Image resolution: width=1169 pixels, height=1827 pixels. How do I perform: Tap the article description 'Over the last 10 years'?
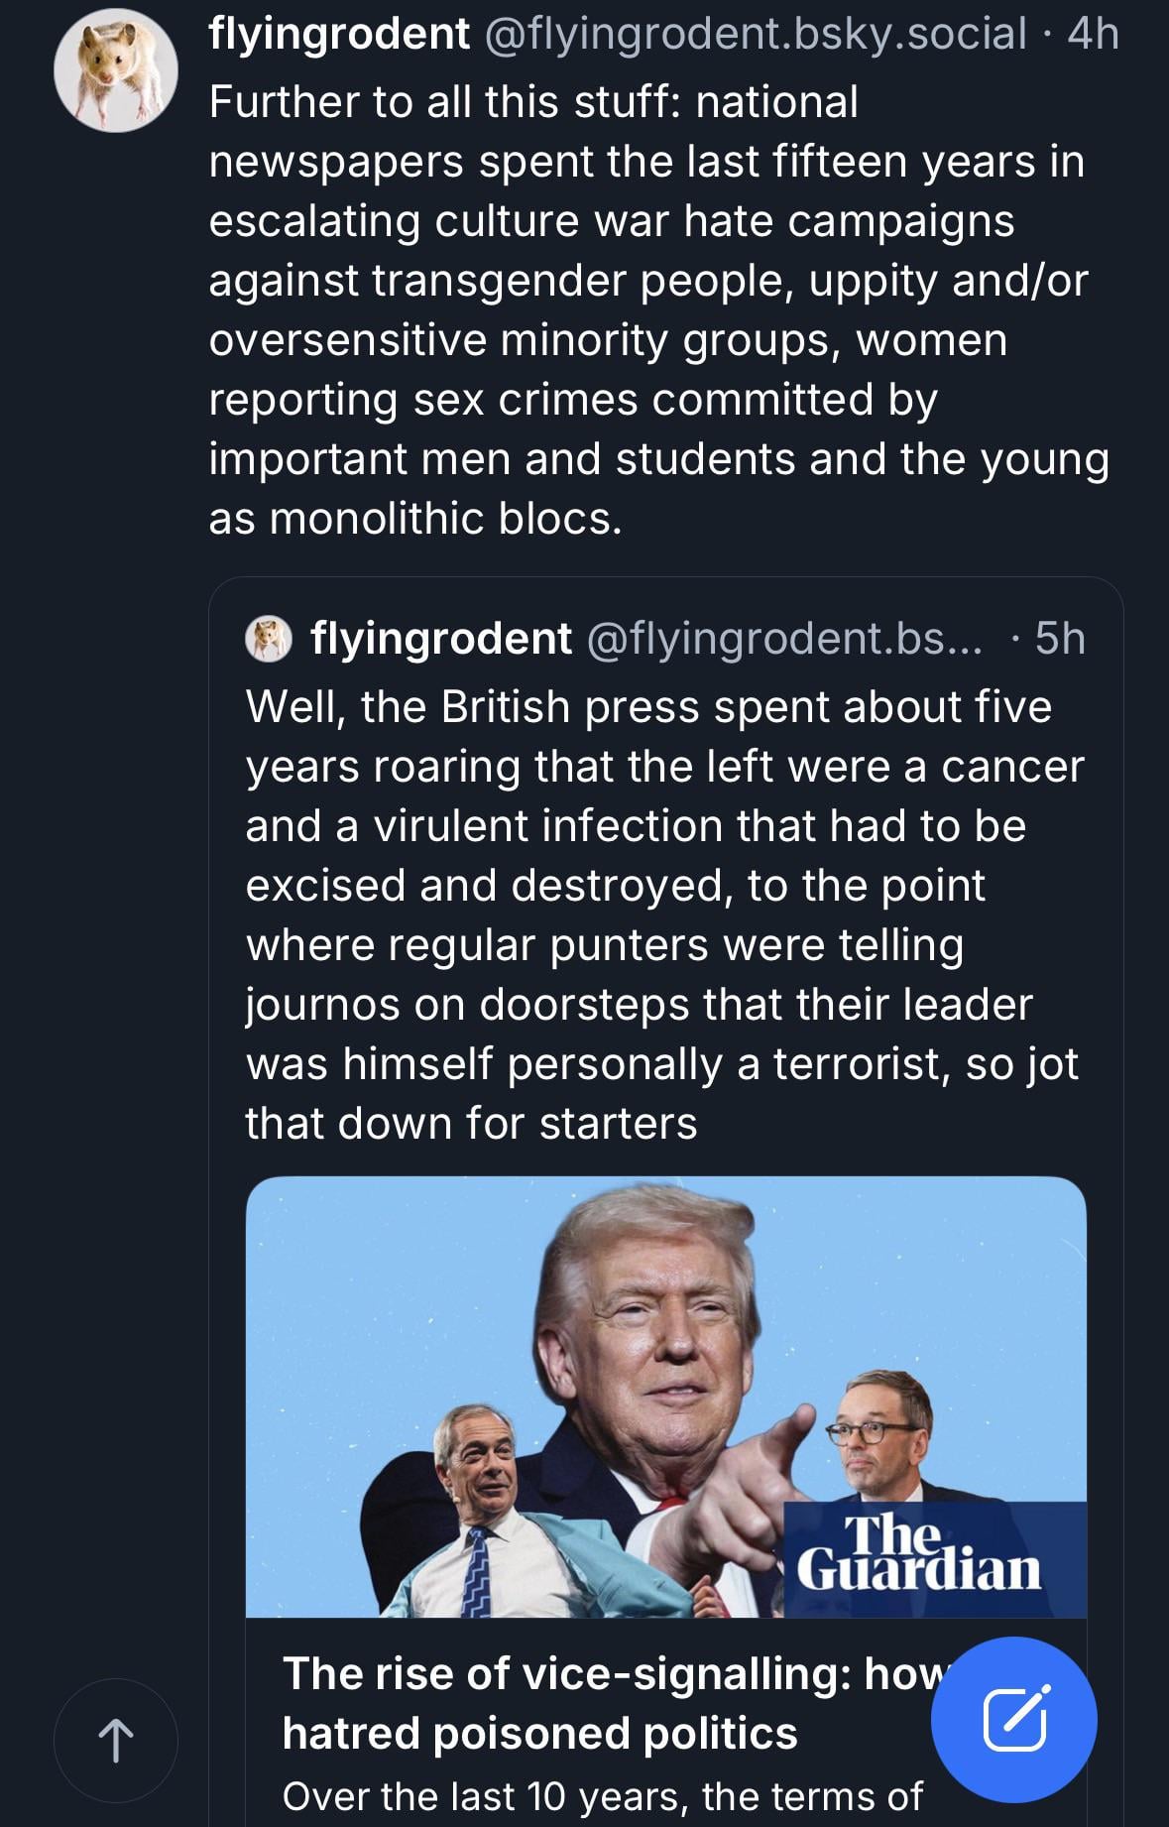(602, 1796)
